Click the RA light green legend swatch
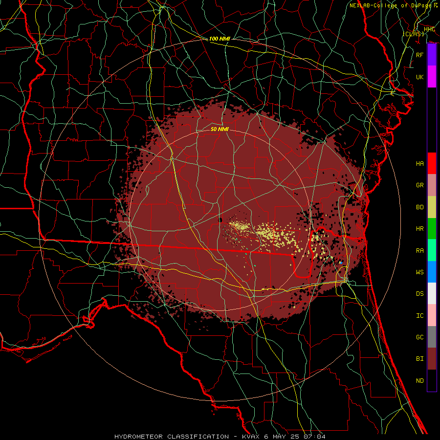The height and width of the screenshot is (440, 440). pyautogui.click(x=432, y=250)
